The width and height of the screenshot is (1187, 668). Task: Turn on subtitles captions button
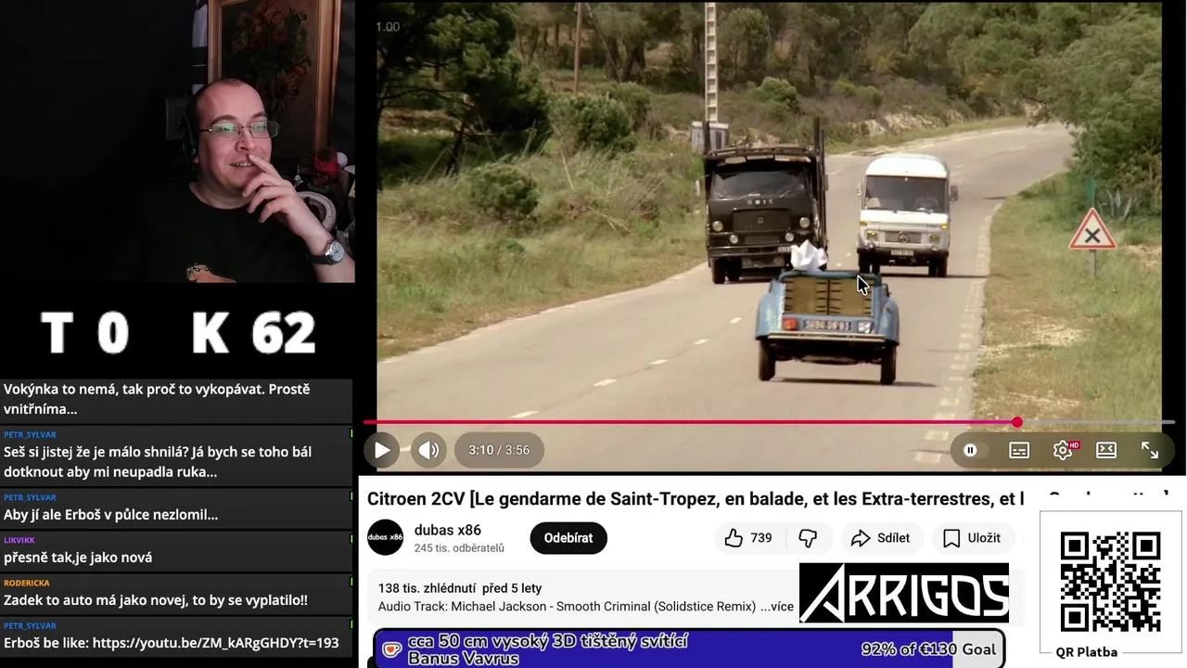(1019, 450)
